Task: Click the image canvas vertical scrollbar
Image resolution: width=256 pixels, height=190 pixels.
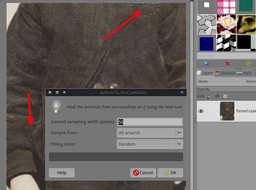Action: [x=192, y=95]
